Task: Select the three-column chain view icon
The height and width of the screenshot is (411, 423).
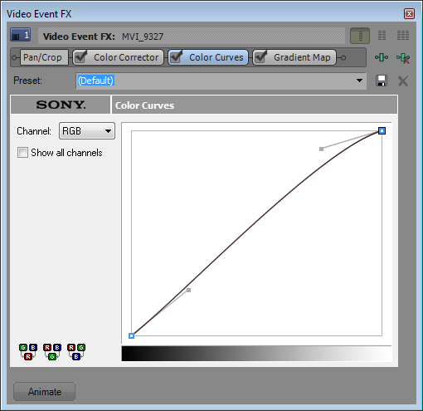Action: [x=403, y=36]
